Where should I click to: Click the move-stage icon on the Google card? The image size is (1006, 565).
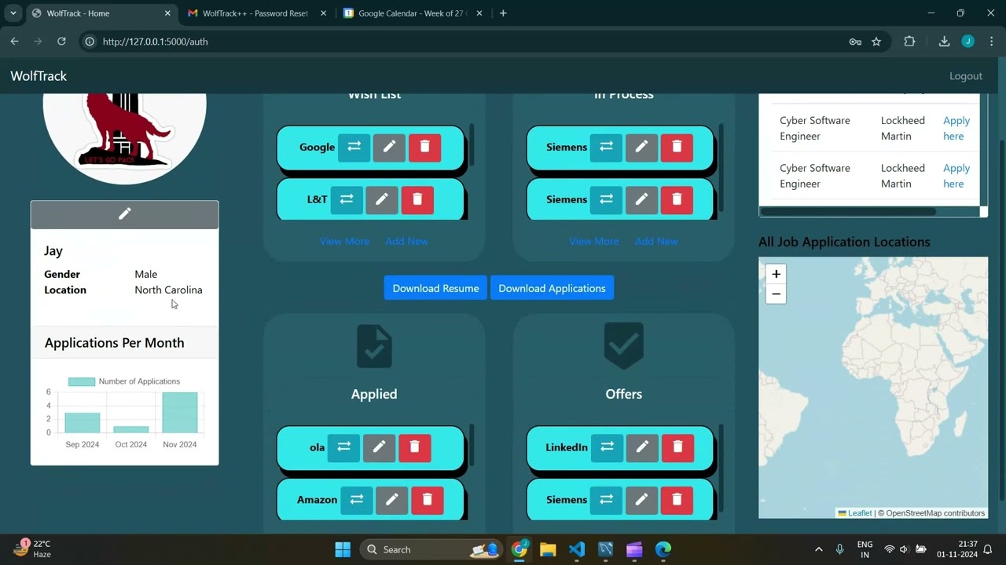354,147
